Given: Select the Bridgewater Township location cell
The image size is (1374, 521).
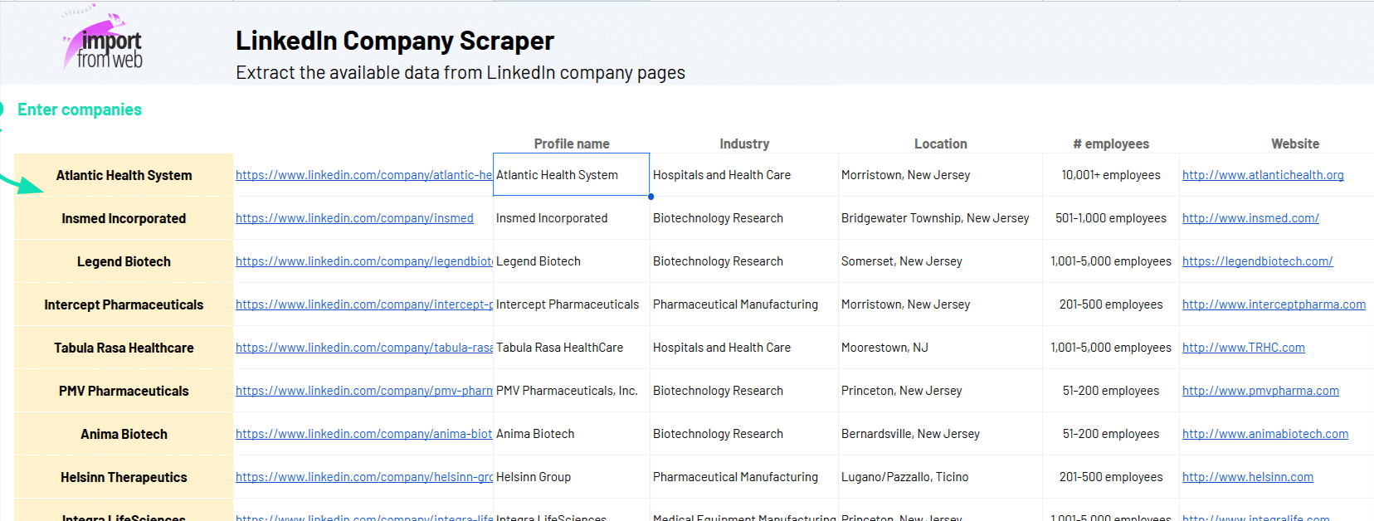Looking at the screenshot, I should 934,218.
